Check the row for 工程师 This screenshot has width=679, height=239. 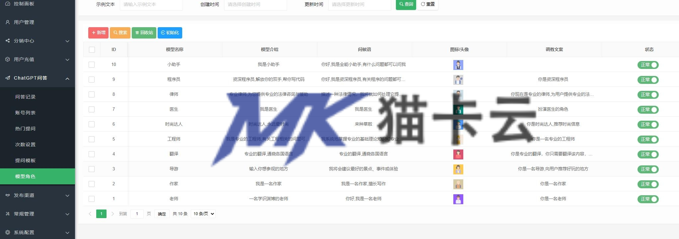tap(92, 139)
